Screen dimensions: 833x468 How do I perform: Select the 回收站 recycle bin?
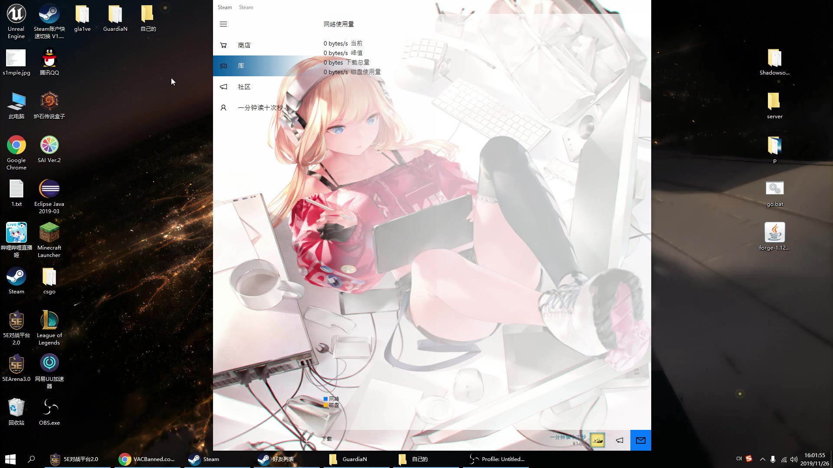pos(16,412)
